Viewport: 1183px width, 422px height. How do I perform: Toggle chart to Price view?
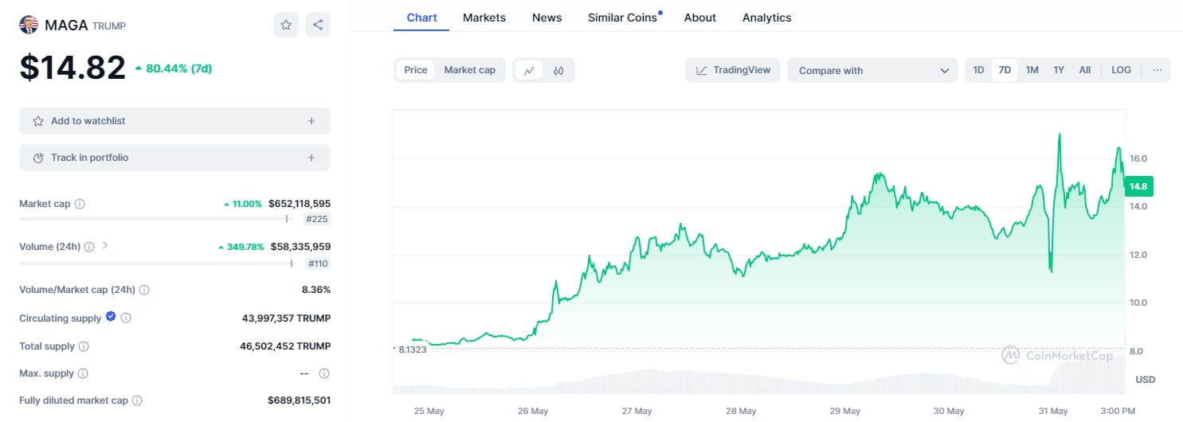click(416, 70)
